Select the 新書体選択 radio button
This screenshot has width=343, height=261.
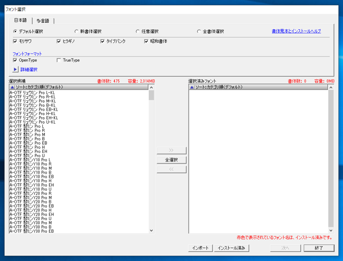pos(76,31)
